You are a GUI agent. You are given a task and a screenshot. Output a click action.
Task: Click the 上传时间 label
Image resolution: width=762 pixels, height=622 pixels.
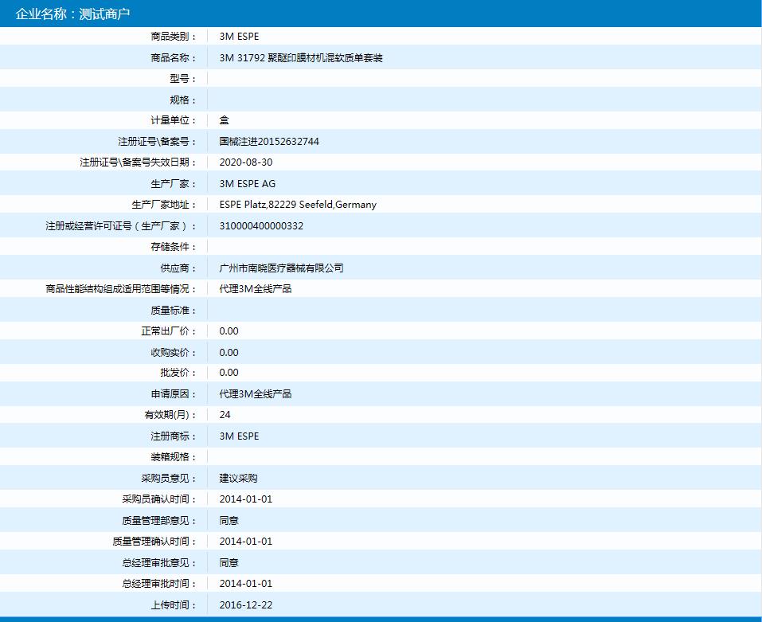[x=174, y=605]
